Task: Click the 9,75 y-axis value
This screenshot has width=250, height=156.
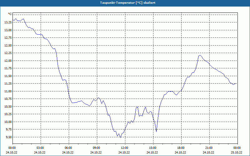Action: pos(9,129)
